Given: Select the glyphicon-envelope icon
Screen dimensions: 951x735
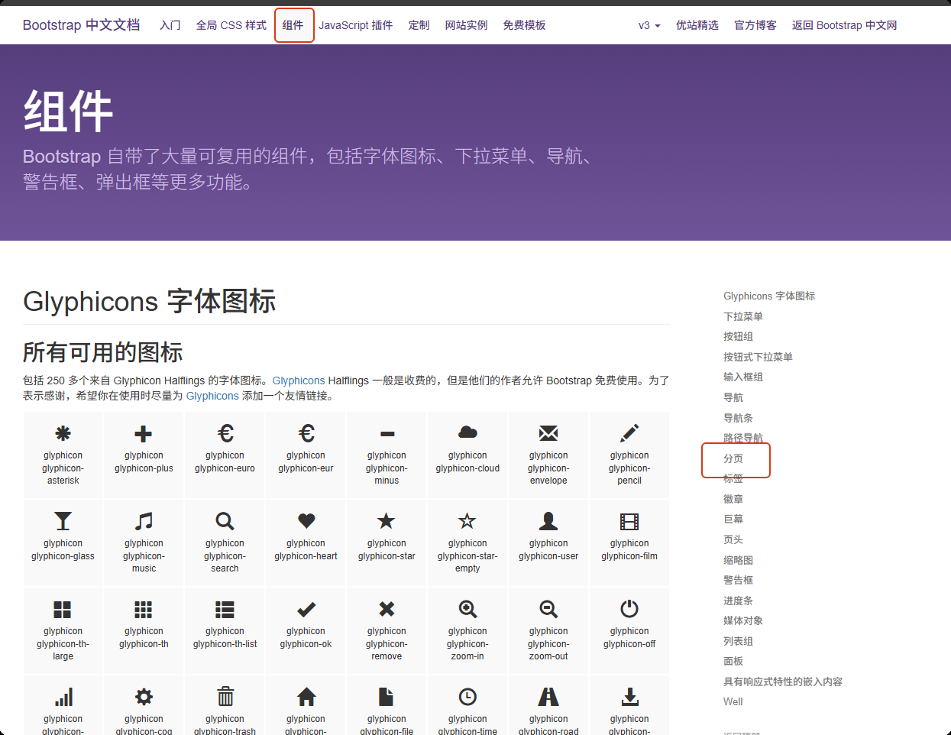Looking at the screenshot, I should coord(548,434).
